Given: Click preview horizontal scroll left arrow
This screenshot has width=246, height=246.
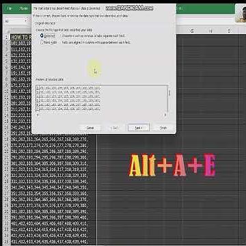Looking at the screenshot, I should point(38,115).
